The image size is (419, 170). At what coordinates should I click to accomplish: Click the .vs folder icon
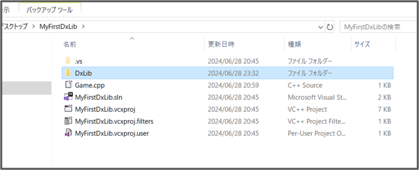[68, 61]
